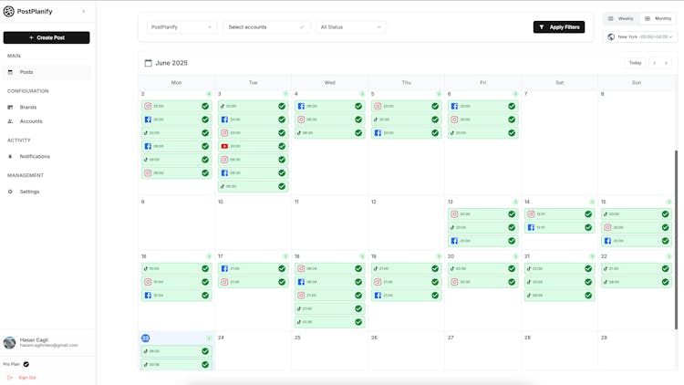Click the green checkmark on June 2 first post
The image size is (684, 385).
click(x=205, y=106)
